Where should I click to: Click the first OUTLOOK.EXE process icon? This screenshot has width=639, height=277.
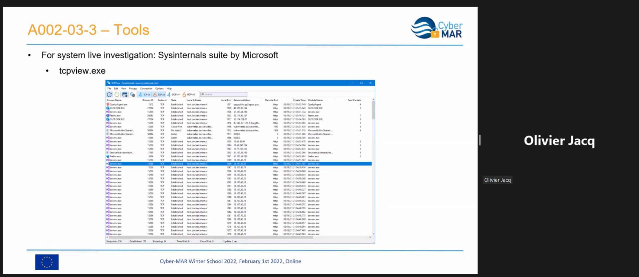[x=108, y=108]
